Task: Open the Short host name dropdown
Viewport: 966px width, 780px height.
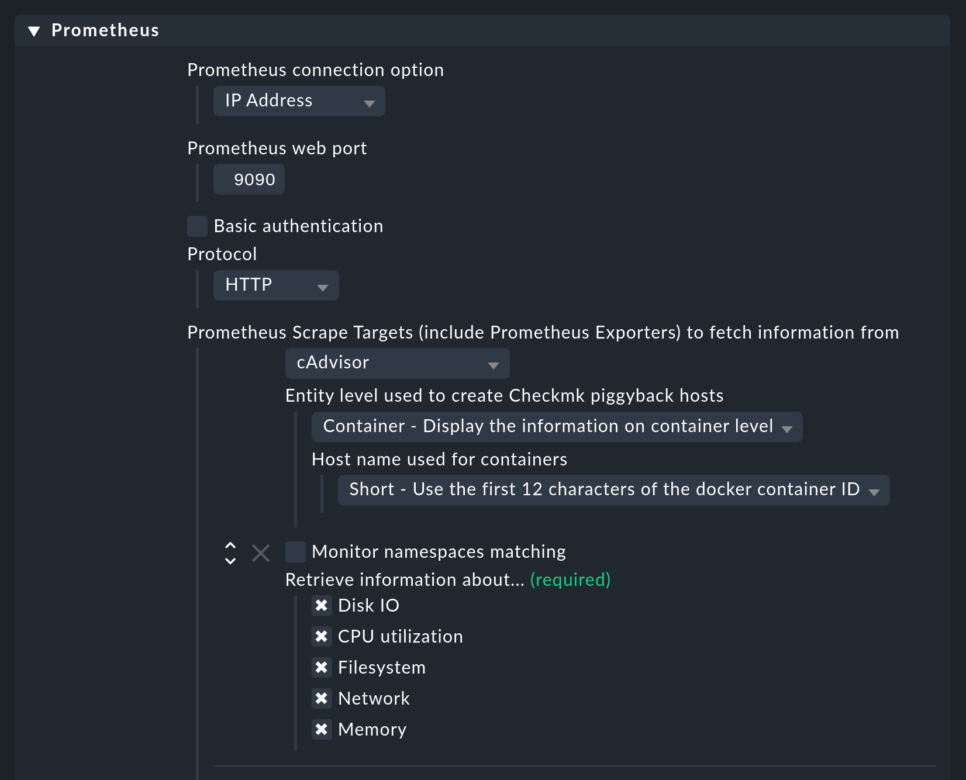Action: pos(613,490)
